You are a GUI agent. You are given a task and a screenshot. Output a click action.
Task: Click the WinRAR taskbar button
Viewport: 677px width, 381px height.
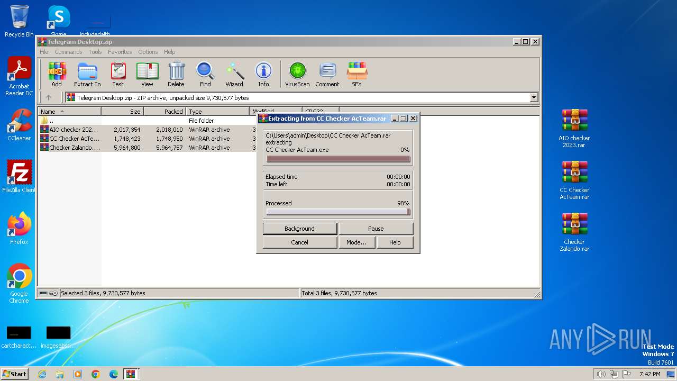131,374
